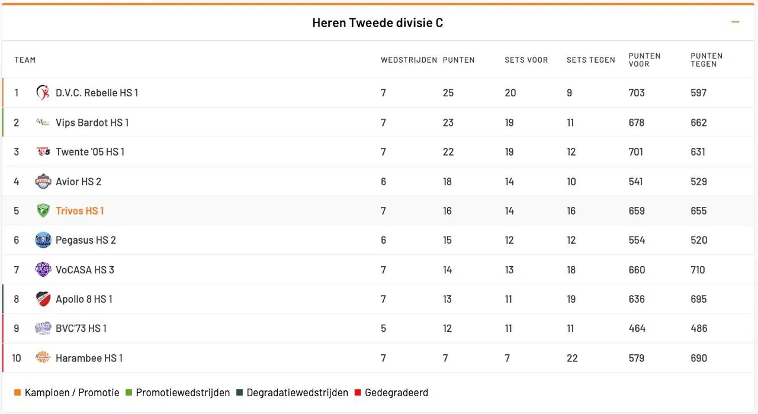Image resolution: width=758 pixels, height=414 pixels.
Task: Click the Wedstrijden column header
Action: pos(409,60)
